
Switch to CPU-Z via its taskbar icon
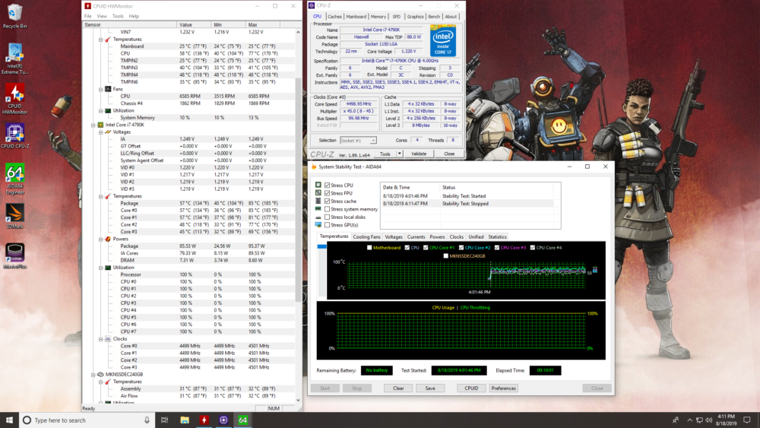point(223,420)
